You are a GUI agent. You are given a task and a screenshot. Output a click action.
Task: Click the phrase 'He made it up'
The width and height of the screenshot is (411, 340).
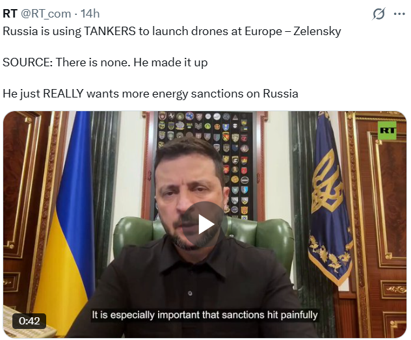pyautogui.click(x=170, y=62)
